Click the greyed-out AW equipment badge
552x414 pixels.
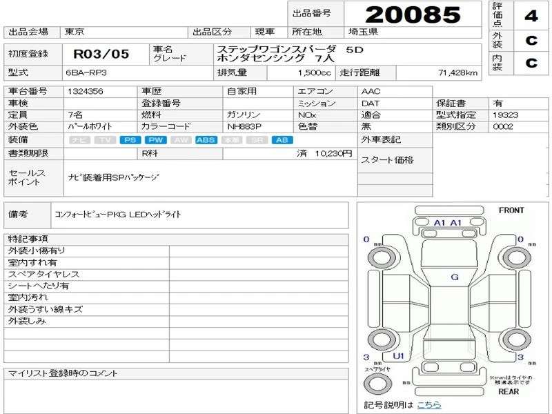point(181,140)
